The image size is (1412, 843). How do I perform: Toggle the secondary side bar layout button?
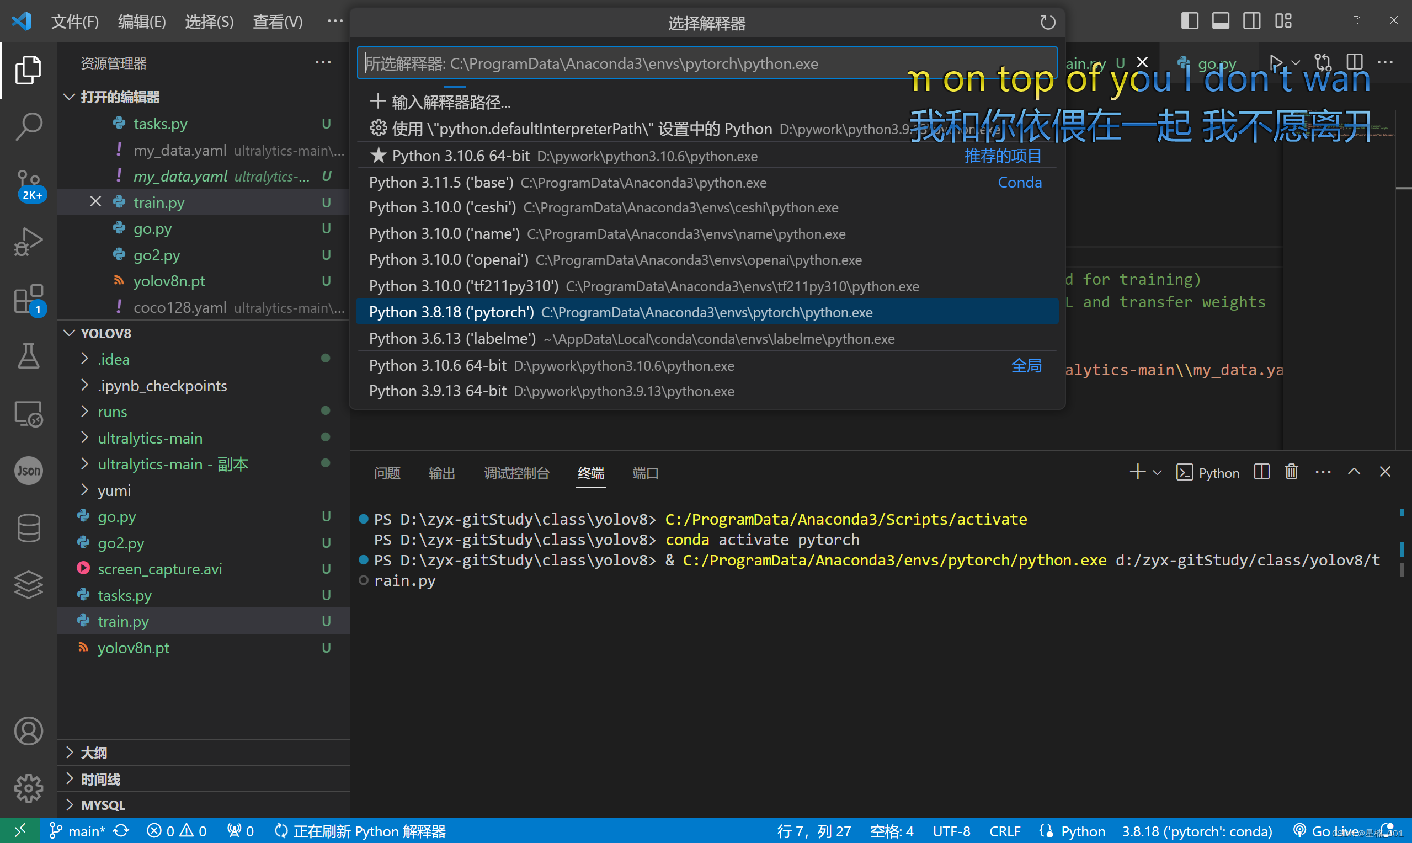point(1251,21)
